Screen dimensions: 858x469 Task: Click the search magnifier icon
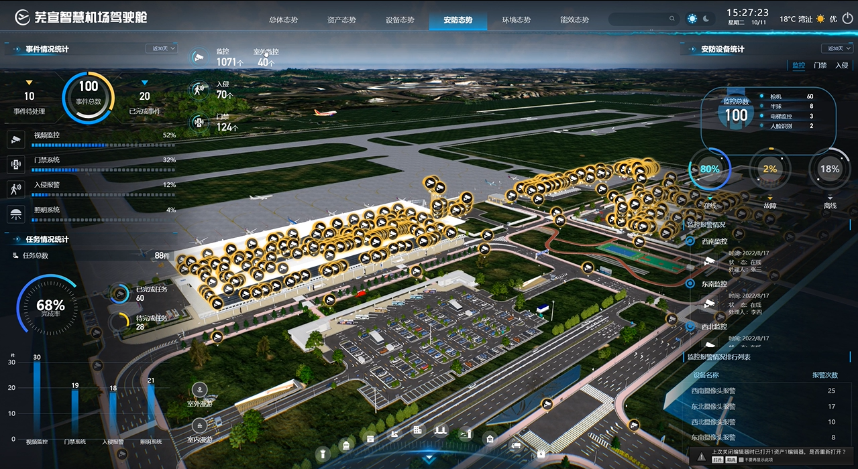coord(672,19)
